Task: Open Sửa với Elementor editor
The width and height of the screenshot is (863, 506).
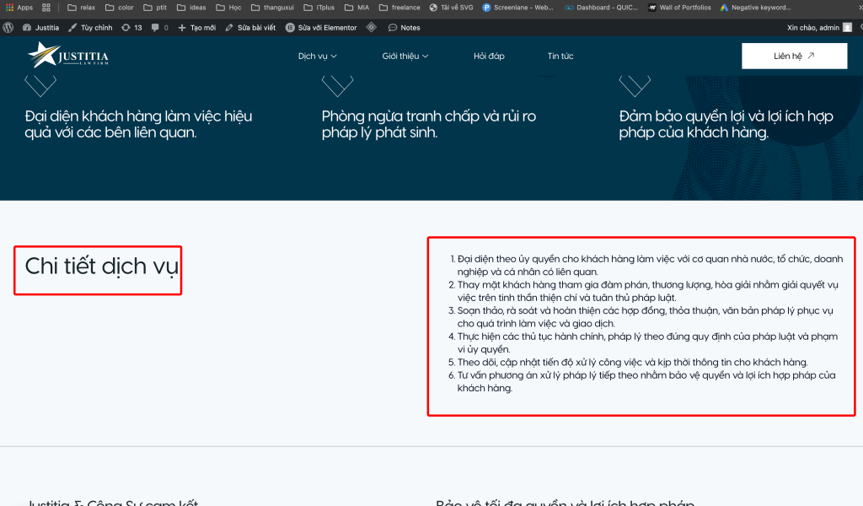Action: tap(321, 27)
